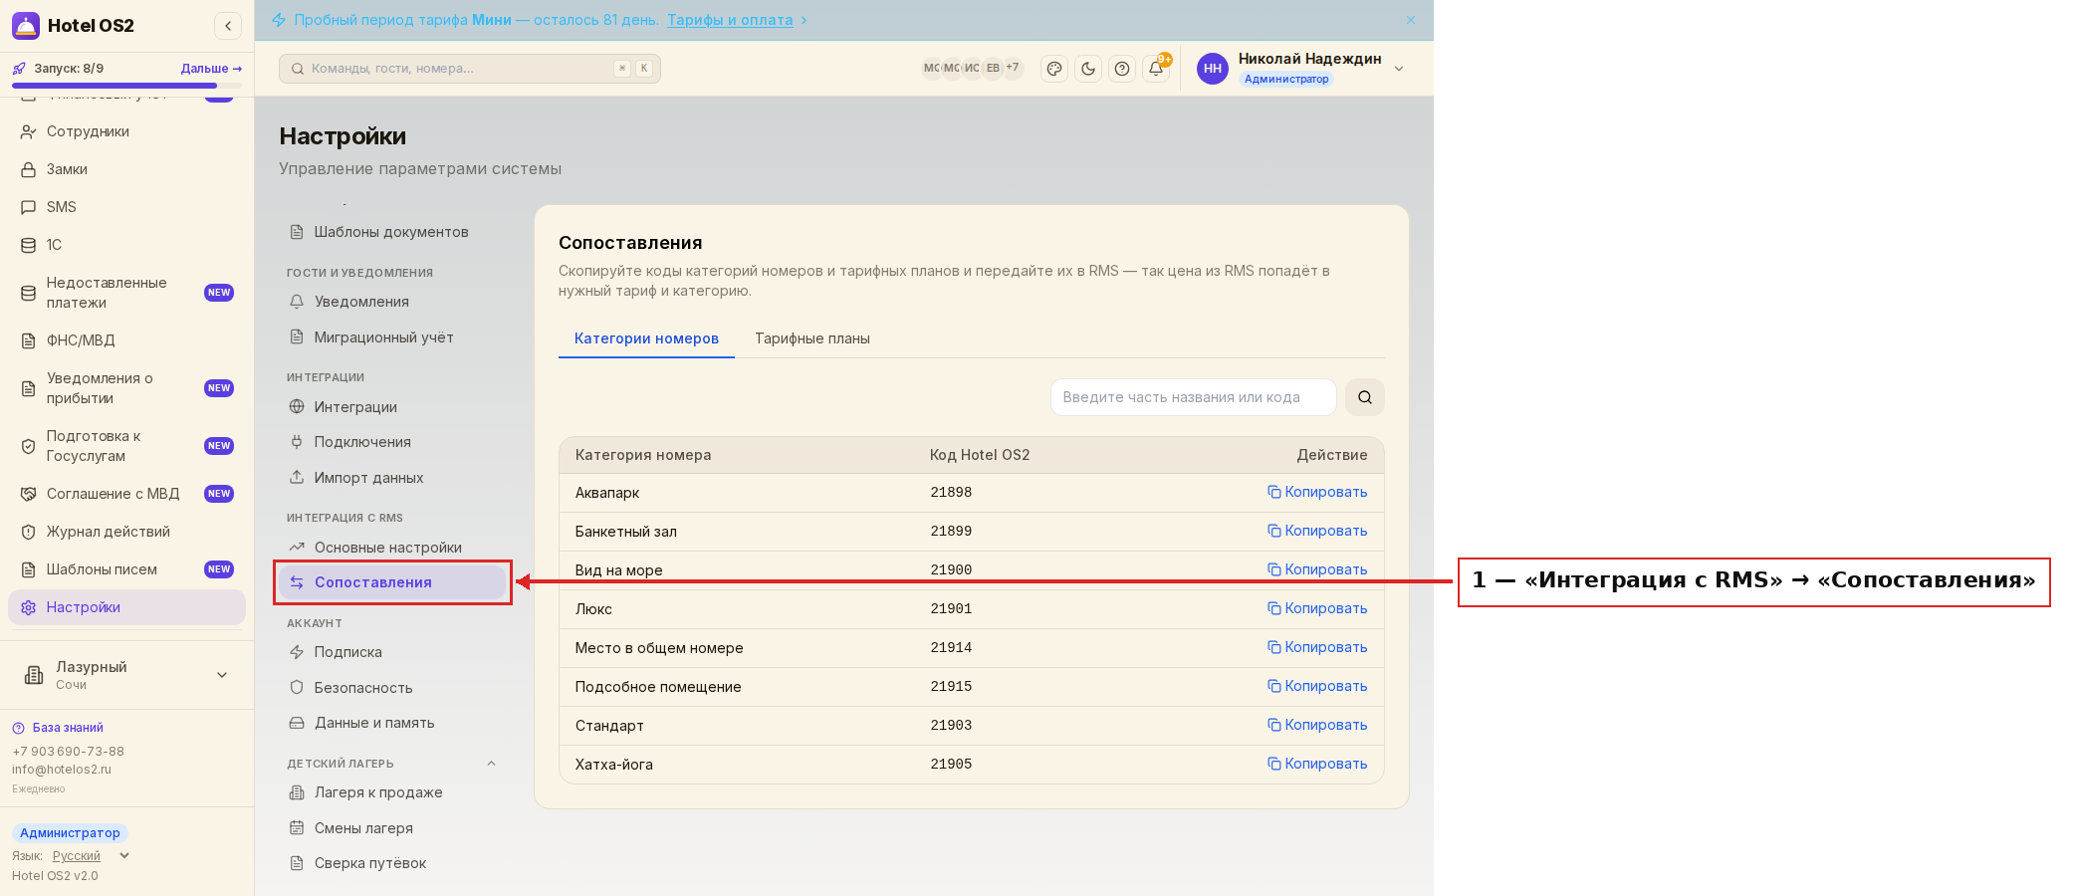Toggle dark mode moon icon
The height and width of the screenshot is (896, 2074).
[1088, 69]
